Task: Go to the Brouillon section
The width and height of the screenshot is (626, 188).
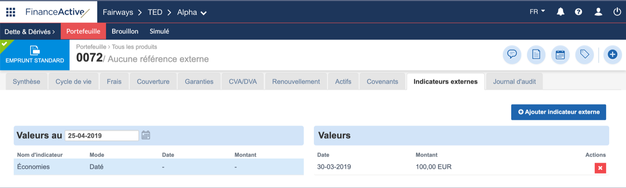Action: click(x=125, y=32)
